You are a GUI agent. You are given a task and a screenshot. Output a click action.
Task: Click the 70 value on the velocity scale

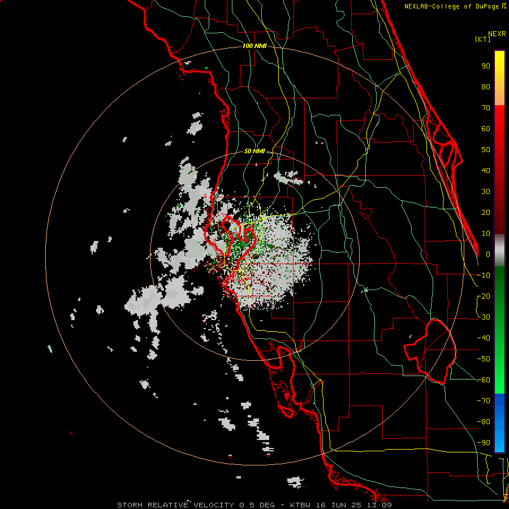486,108
